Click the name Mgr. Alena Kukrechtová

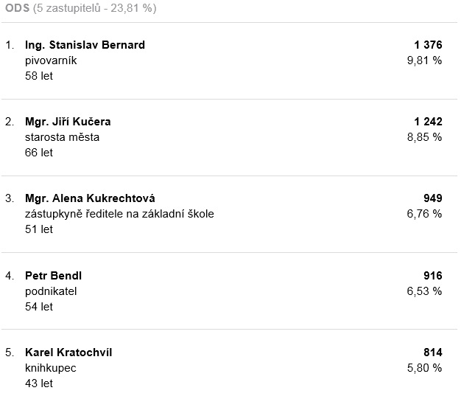(x=90, y=198)
